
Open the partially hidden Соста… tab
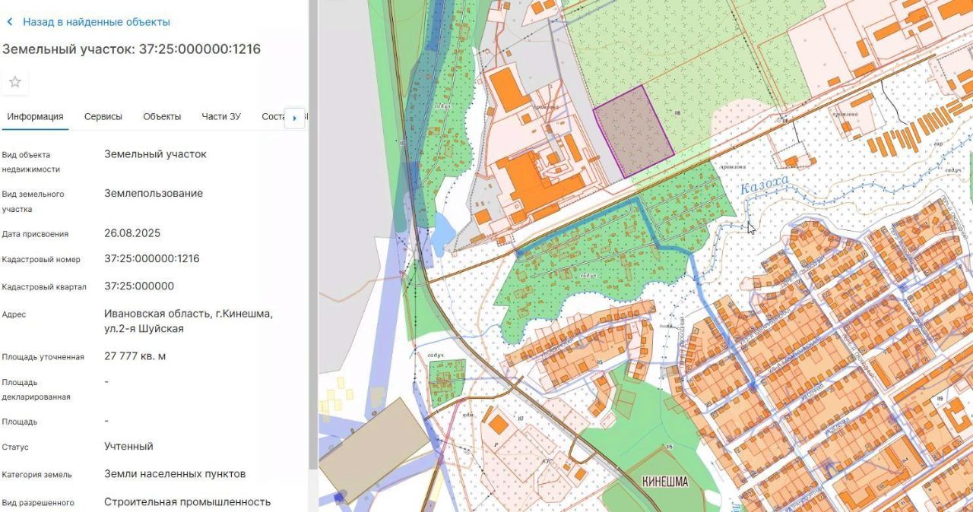[x=272, y=116]
